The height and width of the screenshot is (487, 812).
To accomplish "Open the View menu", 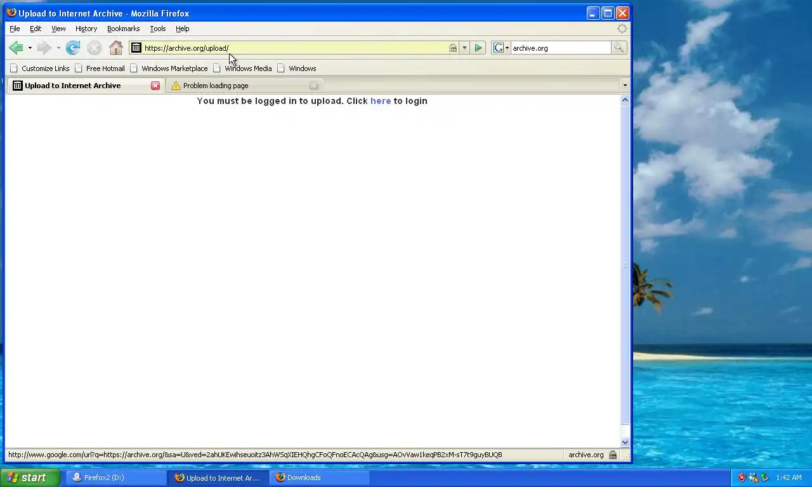I will pos(58,29).
